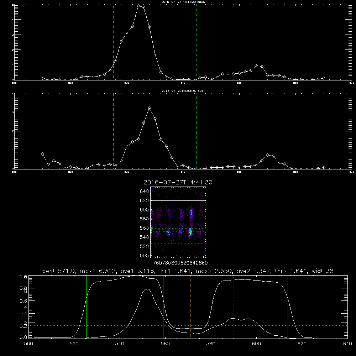Click the '580' label on bottom plot x-axis

coord(211,344)
